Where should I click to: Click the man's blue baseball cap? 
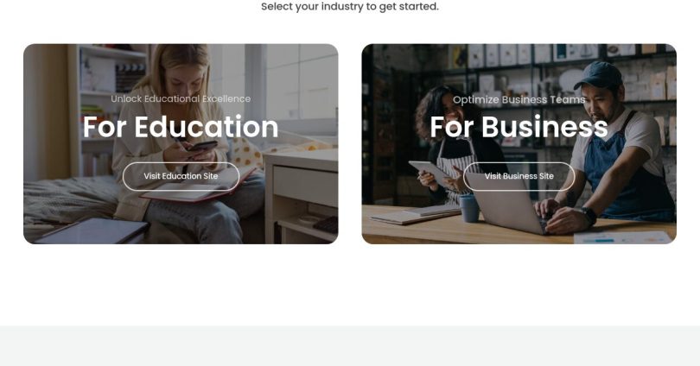(x=597, y=75)
